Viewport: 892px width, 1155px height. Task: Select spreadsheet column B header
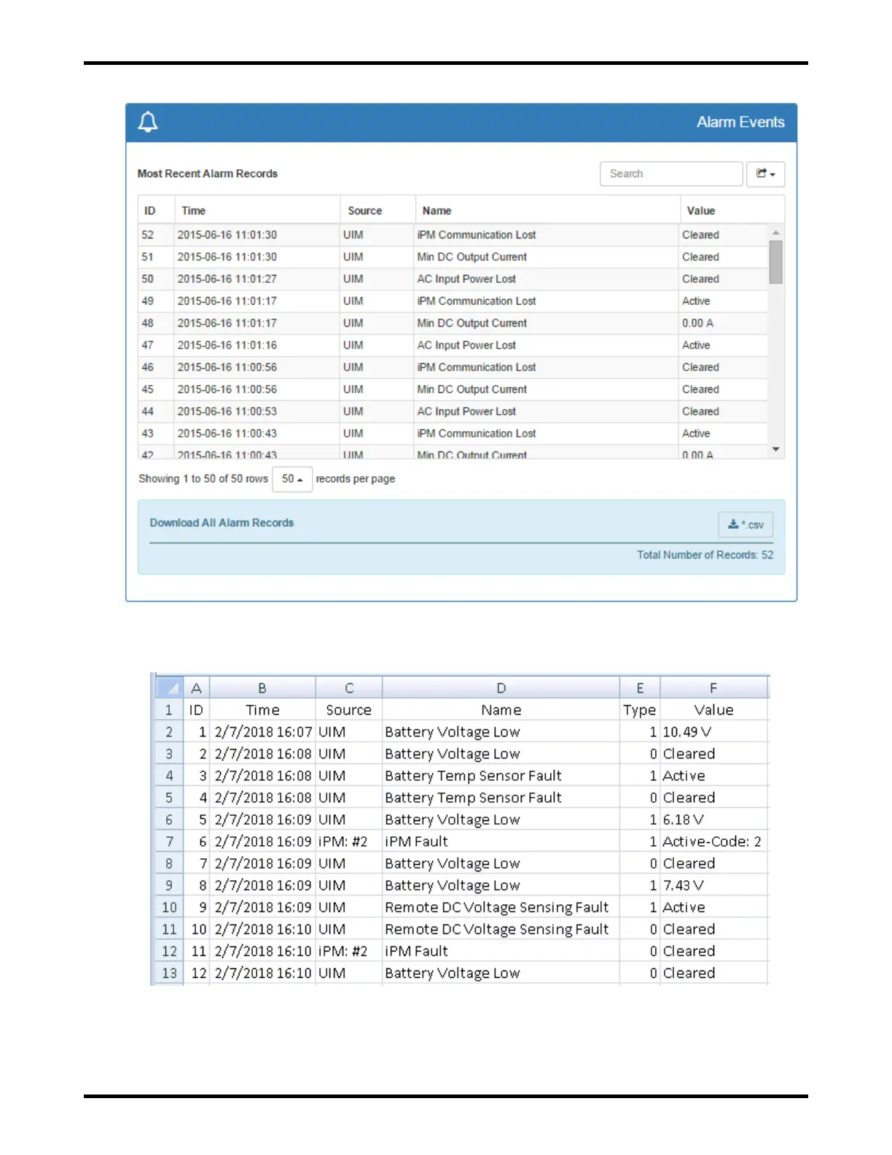point(262,688)
